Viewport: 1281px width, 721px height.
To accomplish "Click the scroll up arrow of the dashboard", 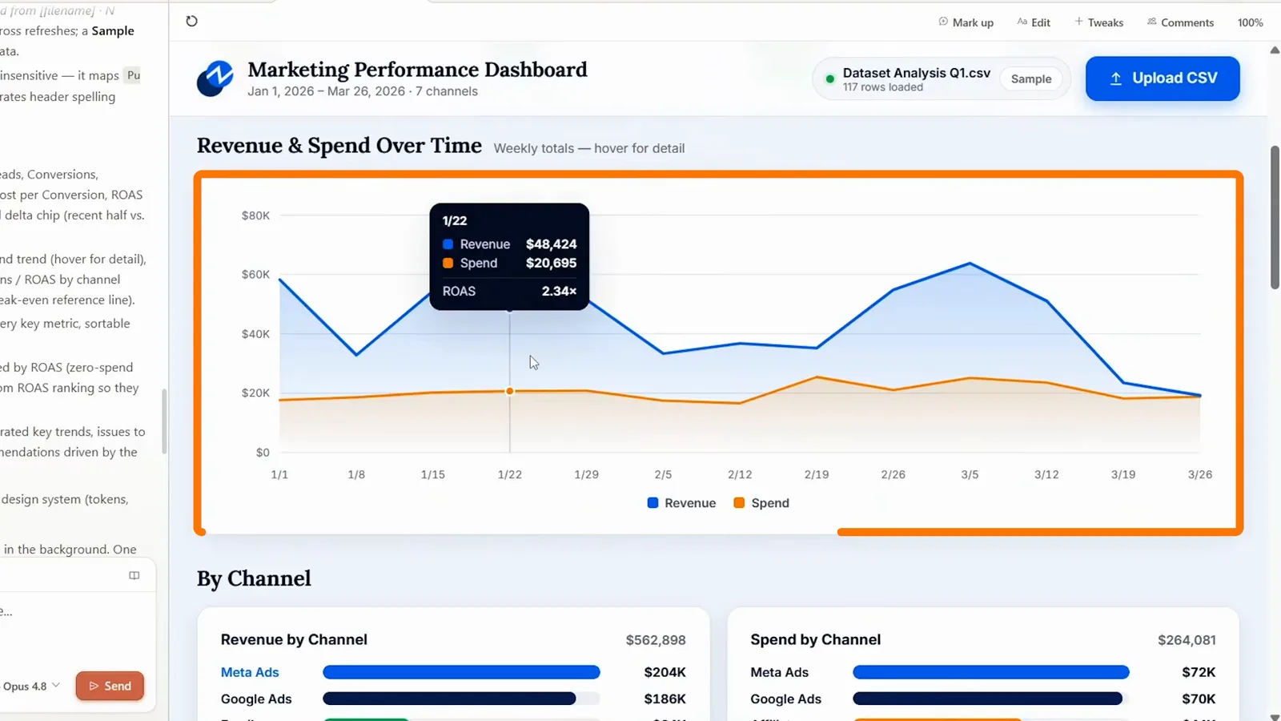I will point(1275,50).
